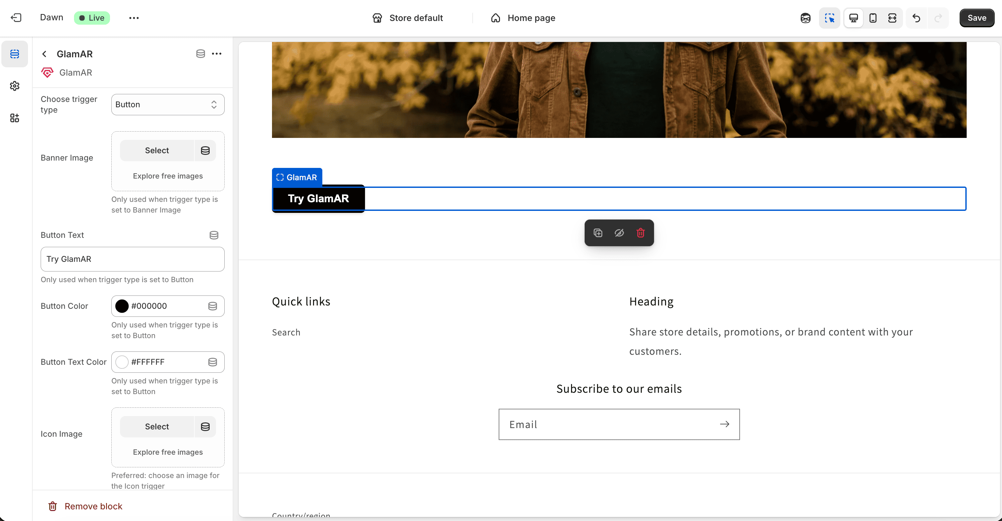Screen dimensions: 1002x521
Task: Open the Dawn theme actions menu
Action: pos(134,18)
